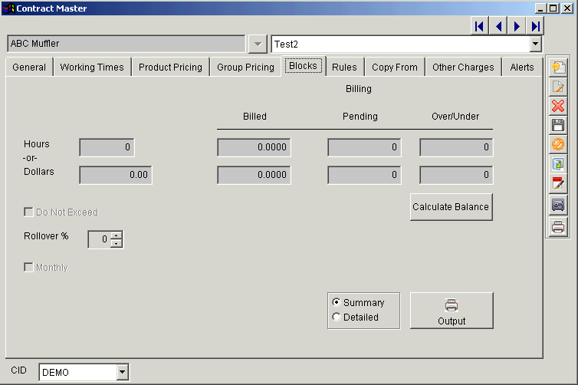The height and width of the screenshot is (385, 578).
Task: Go to the previous record arrow
Action: point(498,26)
